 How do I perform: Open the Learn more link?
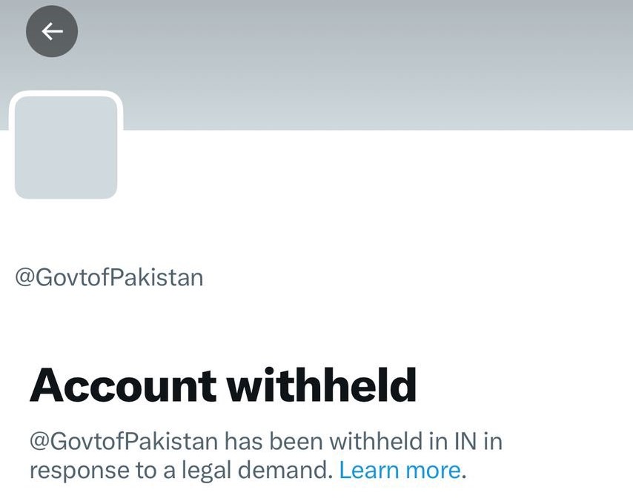tap(400, 470)
